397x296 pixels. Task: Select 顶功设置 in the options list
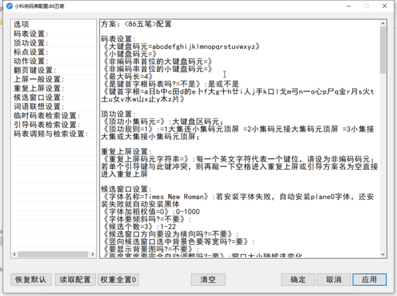(53, 43)
